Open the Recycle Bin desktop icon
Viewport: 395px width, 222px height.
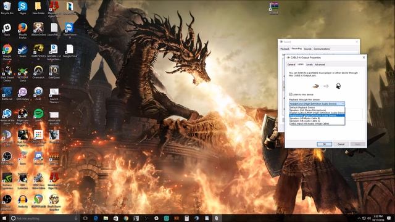click(7, 8)
